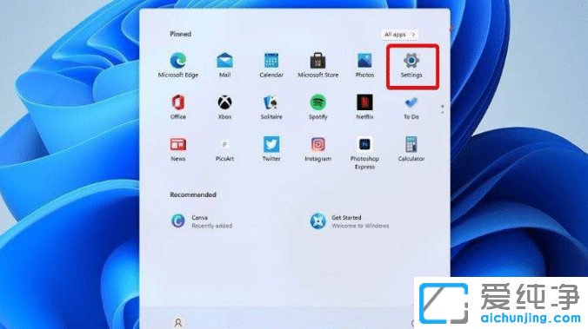Viewport: 588px width, 329px height.
Task: Launch the Office app
Action: tap(178, 107)
